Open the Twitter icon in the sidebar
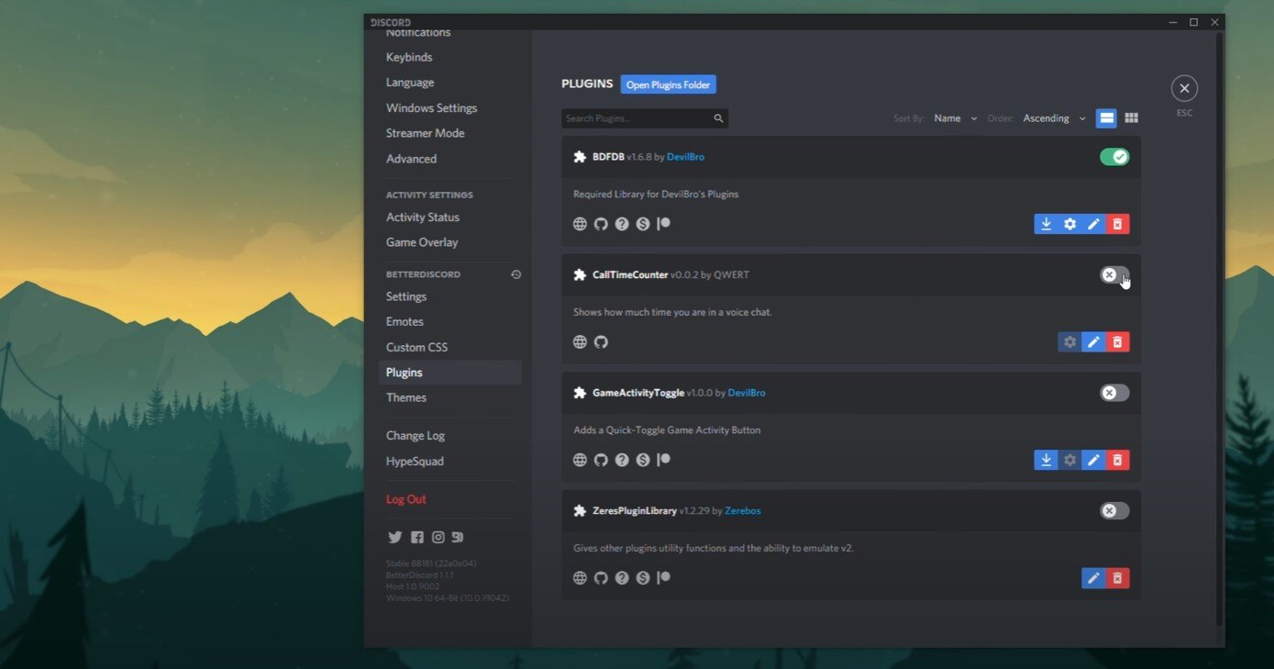The image size is (1274, 669). tap(395, 537)
